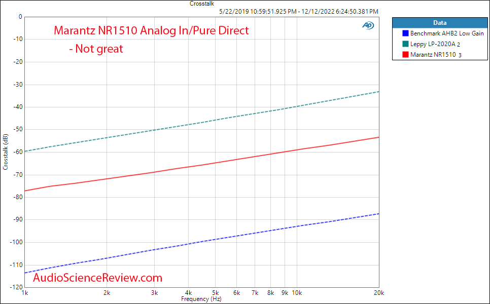The image size is (490, 304).
Task: Click the Frequency (Hz) axis label
Action: point(201,299)
